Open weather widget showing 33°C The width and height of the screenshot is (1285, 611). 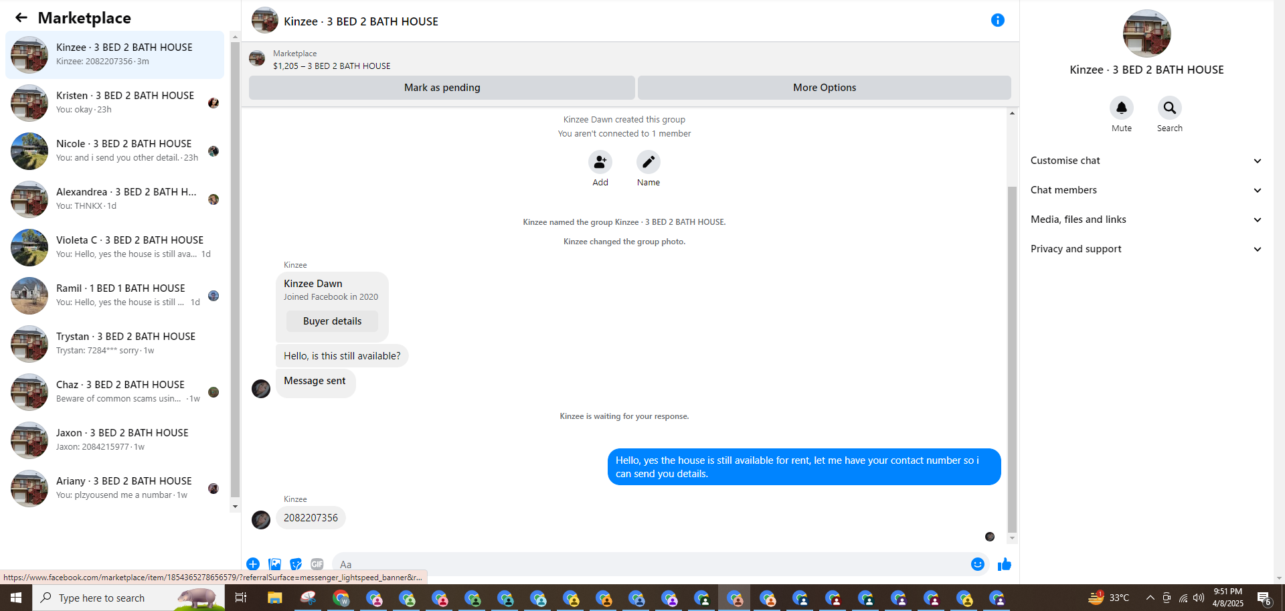coord(1108,598)
